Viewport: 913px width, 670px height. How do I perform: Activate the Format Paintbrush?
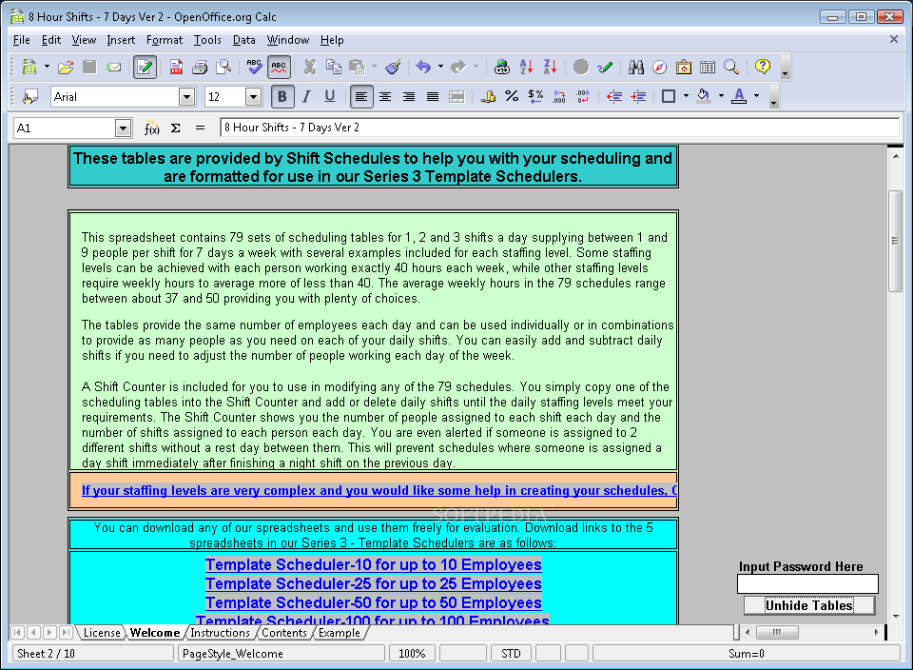click(393, 67)
